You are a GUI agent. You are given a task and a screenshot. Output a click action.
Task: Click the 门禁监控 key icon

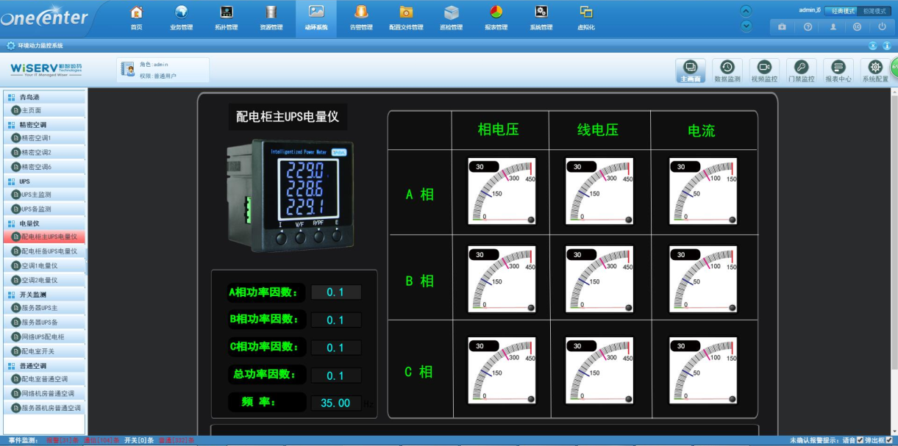tap(801, 69)
